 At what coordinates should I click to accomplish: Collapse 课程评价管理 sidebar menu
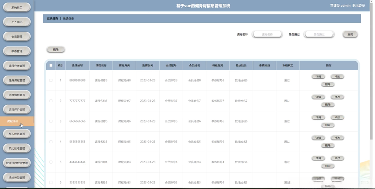point(17,109)
